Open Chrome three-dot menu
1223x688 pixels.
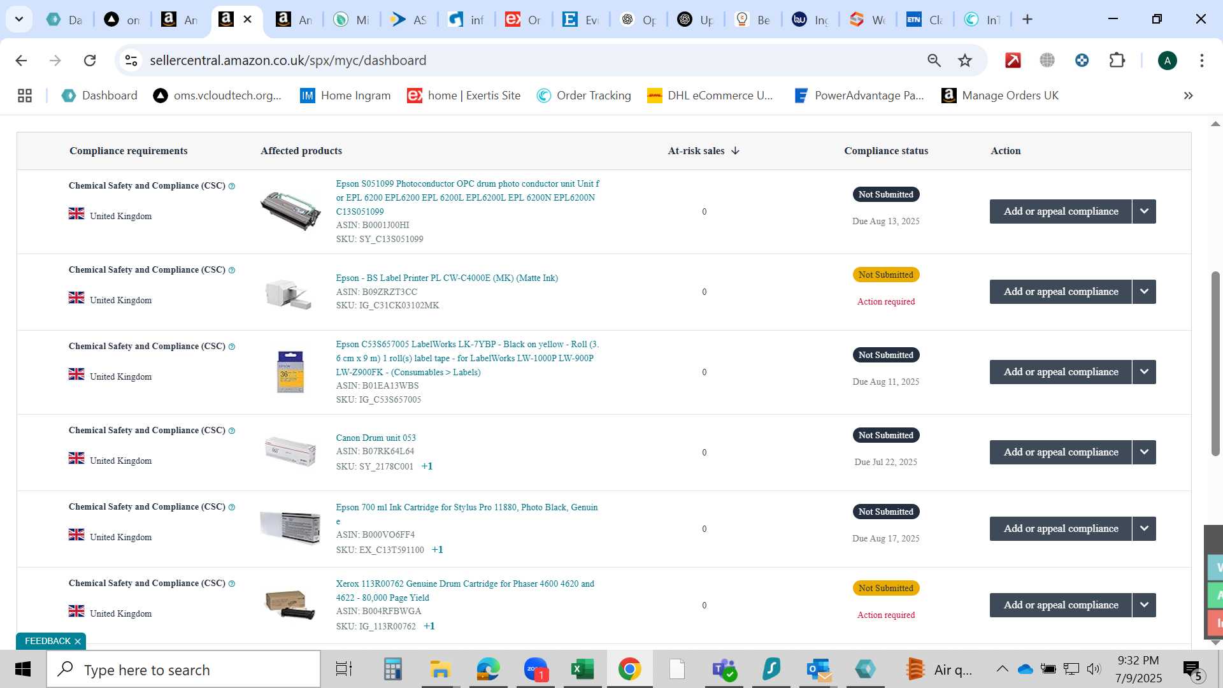pos(1201,61)
